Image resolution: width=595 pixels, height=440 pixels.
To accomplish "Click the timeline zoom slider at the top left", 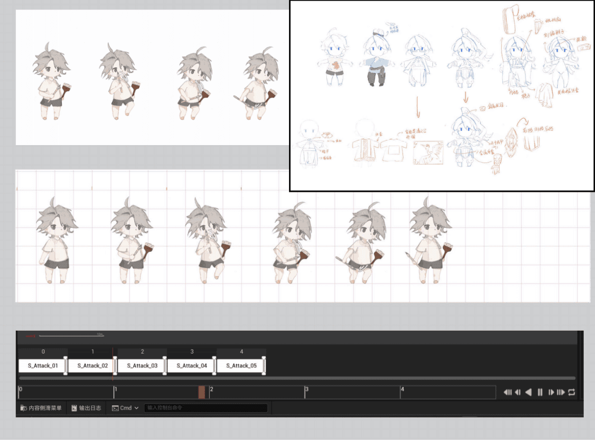I will tap(71, 335).
